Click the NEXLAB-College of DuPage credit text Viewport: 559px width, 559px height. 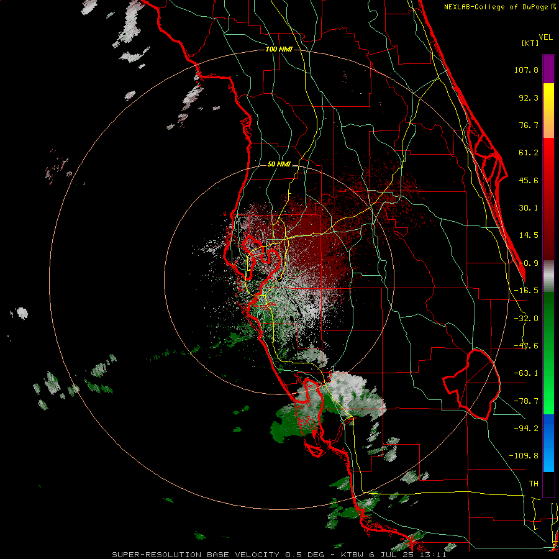tap(499, 7)
